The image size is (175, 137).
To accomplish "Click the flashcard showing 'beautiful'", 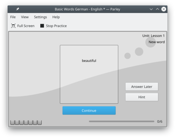I will [x=89, y=74].
